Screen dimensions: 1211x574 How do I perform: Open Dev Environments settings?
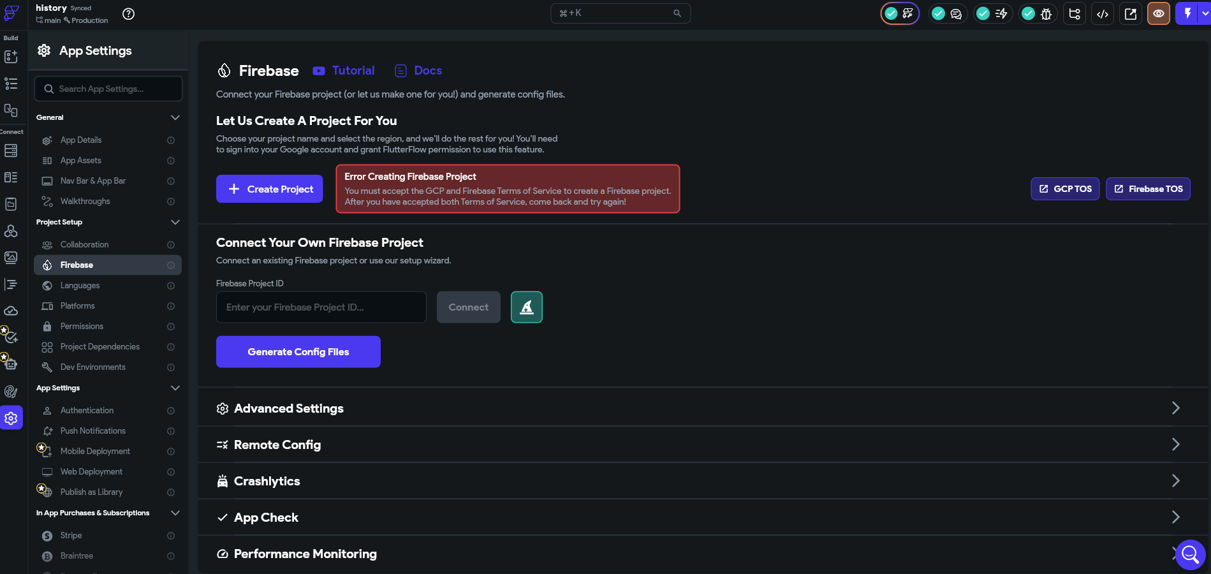click(x=108, y=367)
